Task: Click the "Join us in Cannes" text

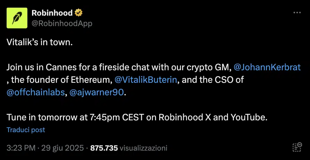Action: [38, 67]
